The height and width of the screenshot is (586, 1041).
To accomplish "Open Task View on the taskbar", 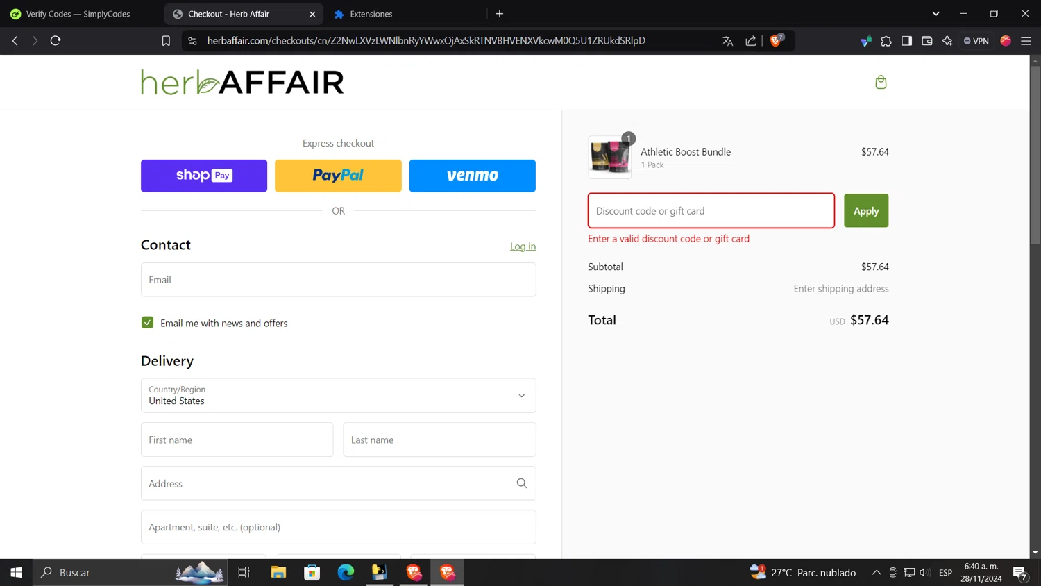I will (244, 572).
